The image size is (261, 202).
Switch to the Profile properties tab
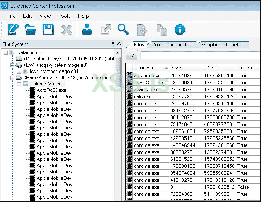click(x=172, y=45)
